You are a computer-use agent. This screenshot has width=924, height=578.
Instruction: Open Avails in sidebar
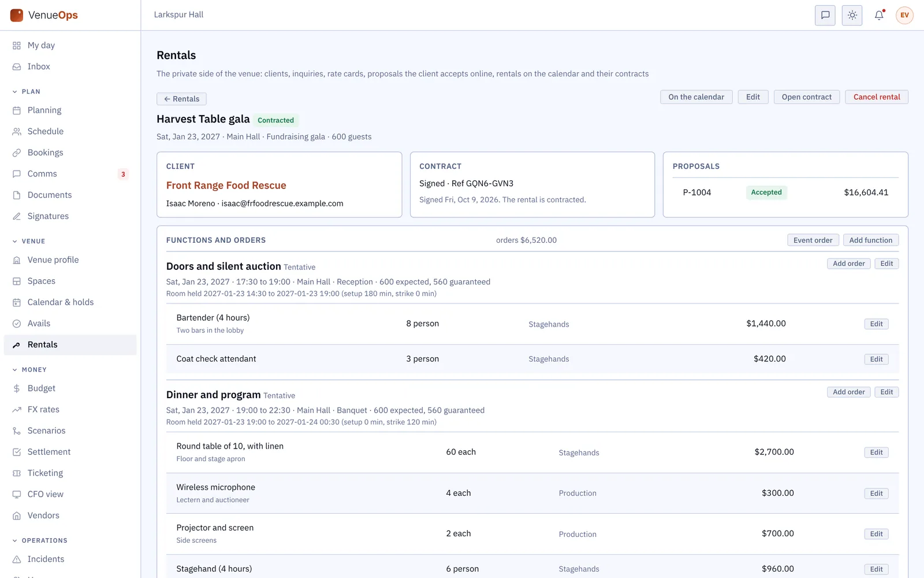70,324
